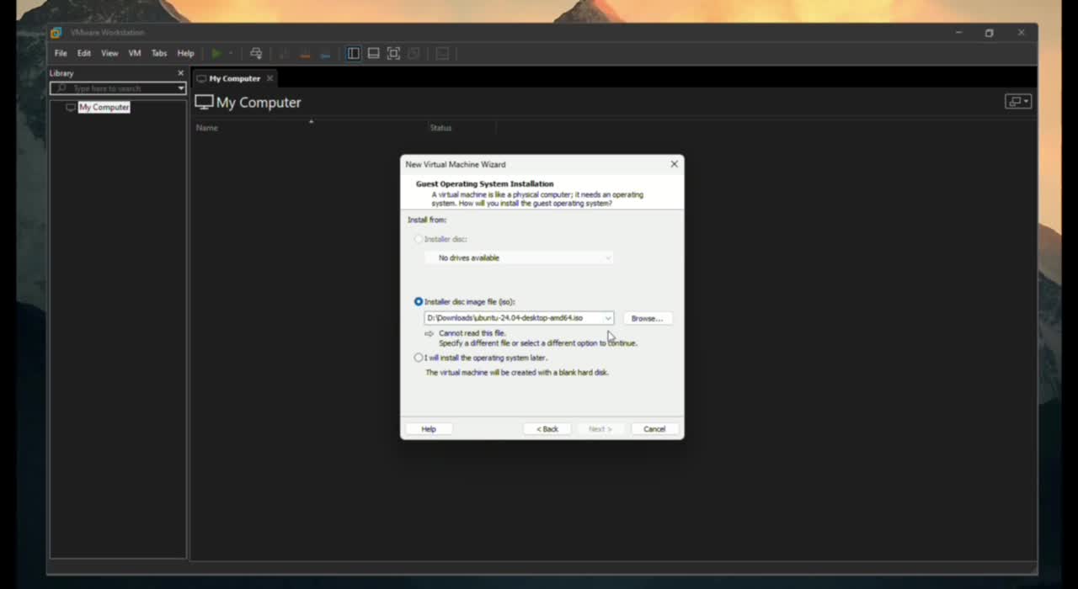The width and height of the screenshot is (1078, 589).
Task: Minimize the VMware Workstation window
Action: 958,33
